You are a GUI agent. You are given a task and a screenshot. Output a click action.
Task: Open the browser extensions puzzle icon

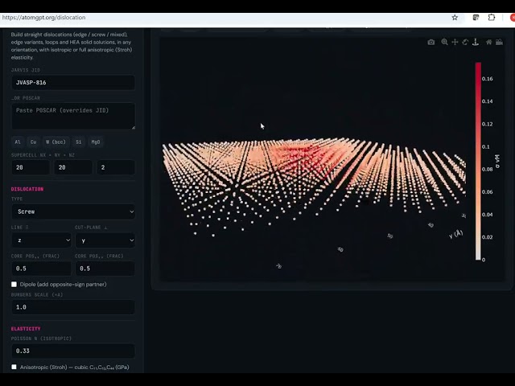pos(492,18)
